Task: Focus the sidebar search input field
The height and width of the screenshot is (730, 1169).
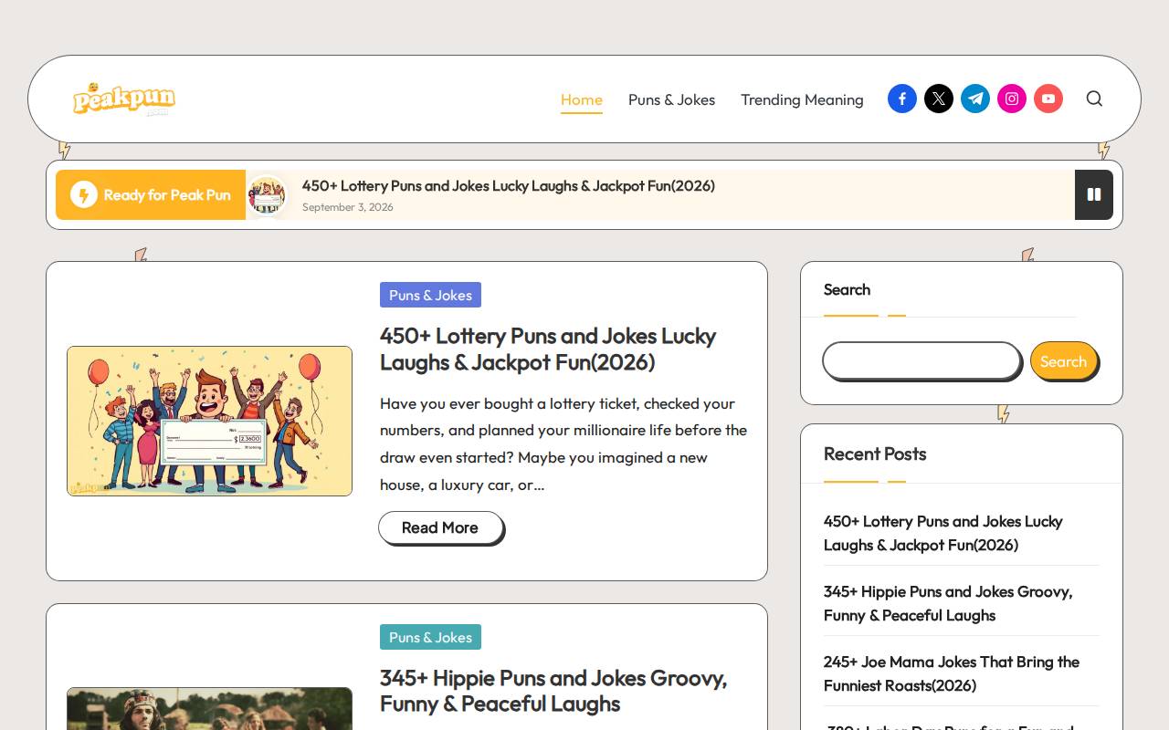Action: click(x=922, y=360)
